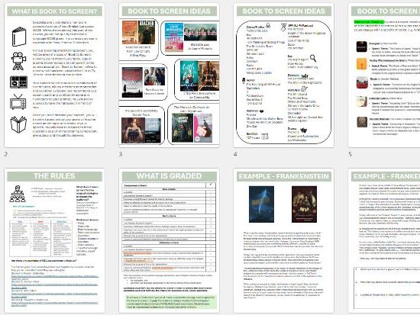Click the underlined link under Student 3

click(55, 294)
